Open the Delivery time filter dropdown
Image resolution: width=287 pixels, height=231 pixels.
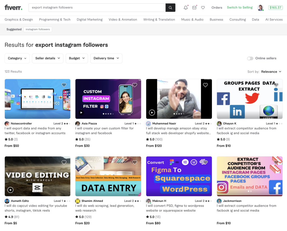(106, 58)
